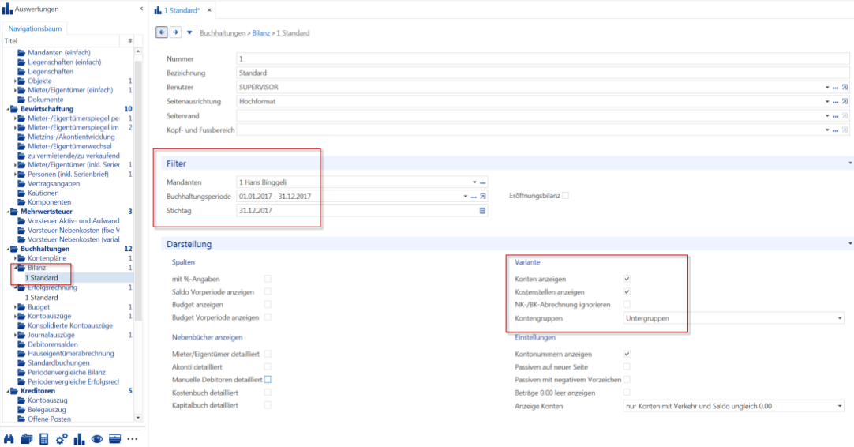The height and width of the screenshot is (447, 854).
Task: Click the ellipsis button in Mandanten row
Action: point(482,182)
